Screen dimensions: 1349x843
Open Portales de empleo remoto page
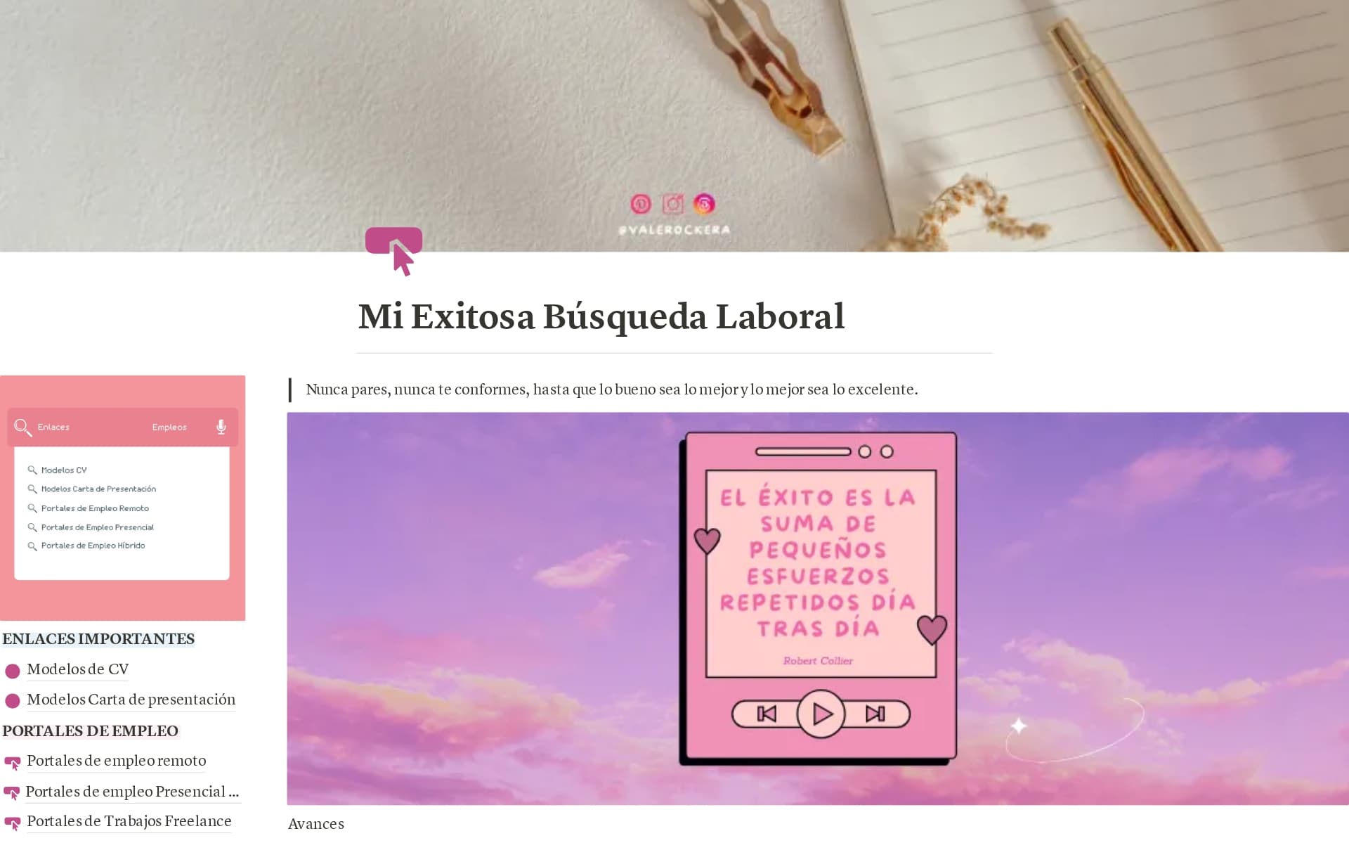pyautogui.click(x=117, y=761)
